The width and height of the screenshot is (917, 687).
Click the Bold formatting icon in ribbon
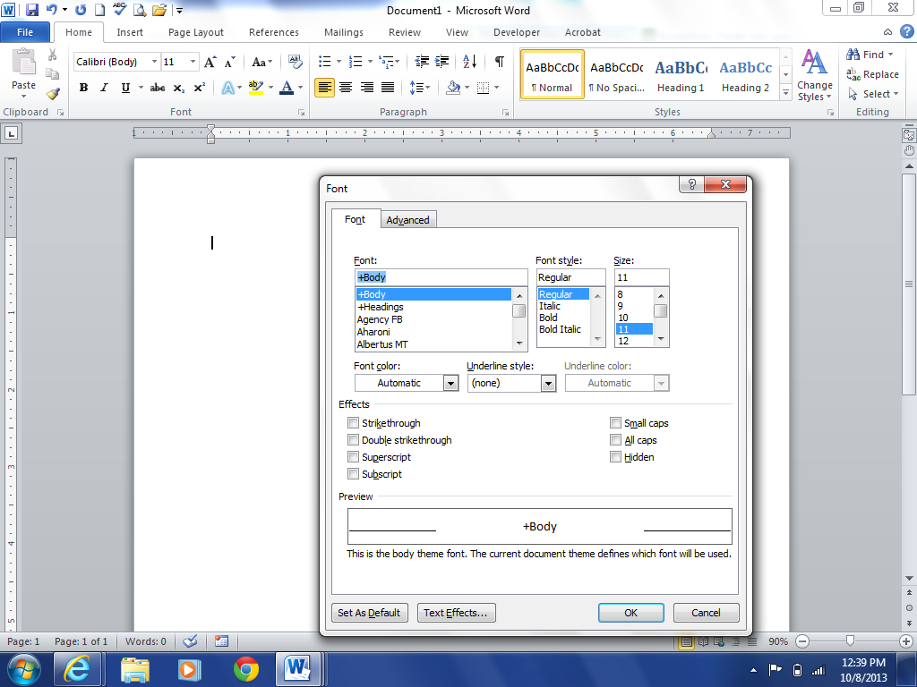coord(83,88)
